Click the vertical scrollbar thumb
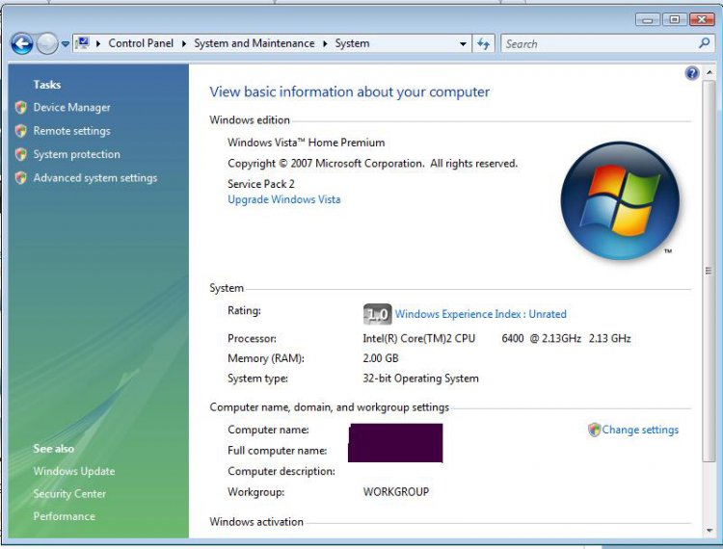Viewport: 723px width, 549px height. point(709,271)
